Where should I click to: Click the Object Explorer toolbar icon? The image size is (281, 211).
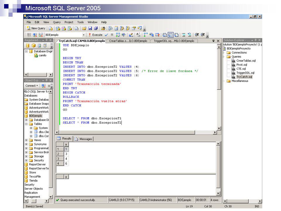coord(122,28)
